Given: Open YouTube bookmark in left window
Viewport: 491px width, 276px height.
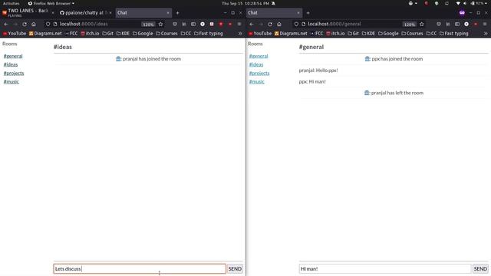Looking at the screenshot, I should click(15, 34).
